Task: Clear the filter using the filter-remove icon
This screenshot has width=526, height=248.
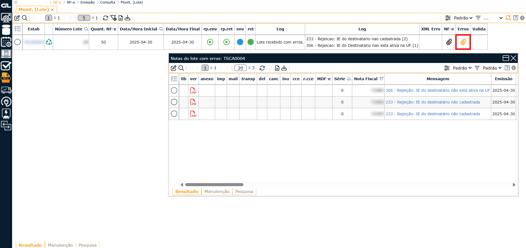Action: tap(114, 18)
